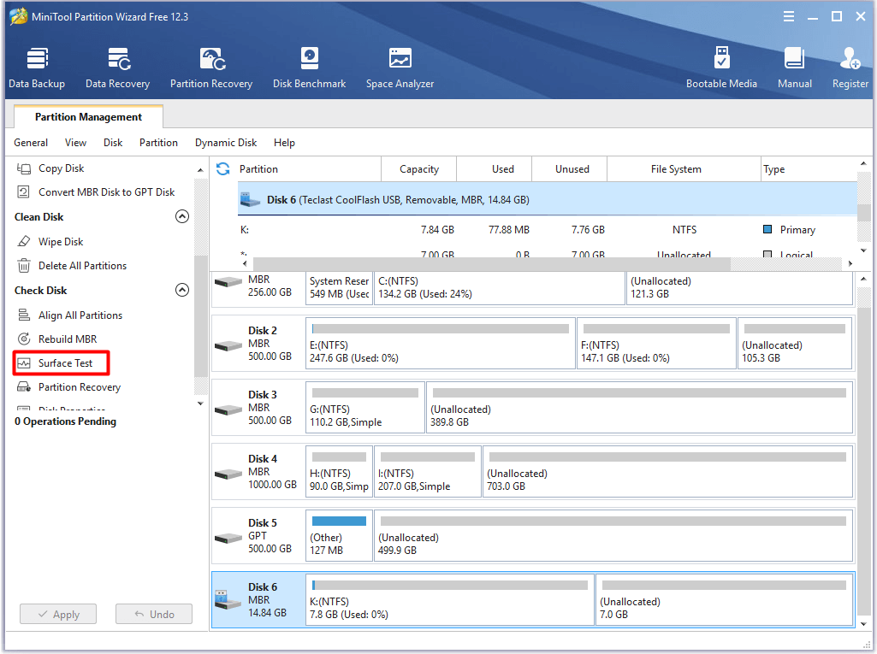Select the K:(NTFS) partition block on Disk 6
Viewport: 877px width, 654px height.
[x=450, y=600]
